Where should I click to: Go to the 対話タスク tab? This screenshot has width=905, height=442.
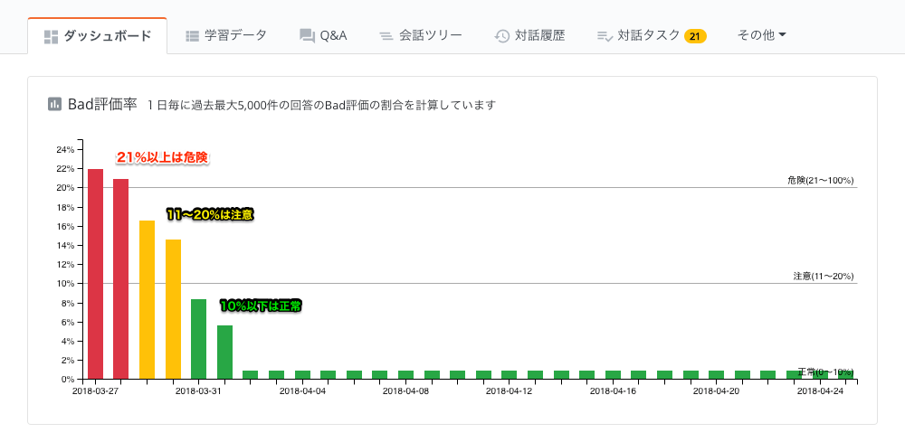(648, 36)
